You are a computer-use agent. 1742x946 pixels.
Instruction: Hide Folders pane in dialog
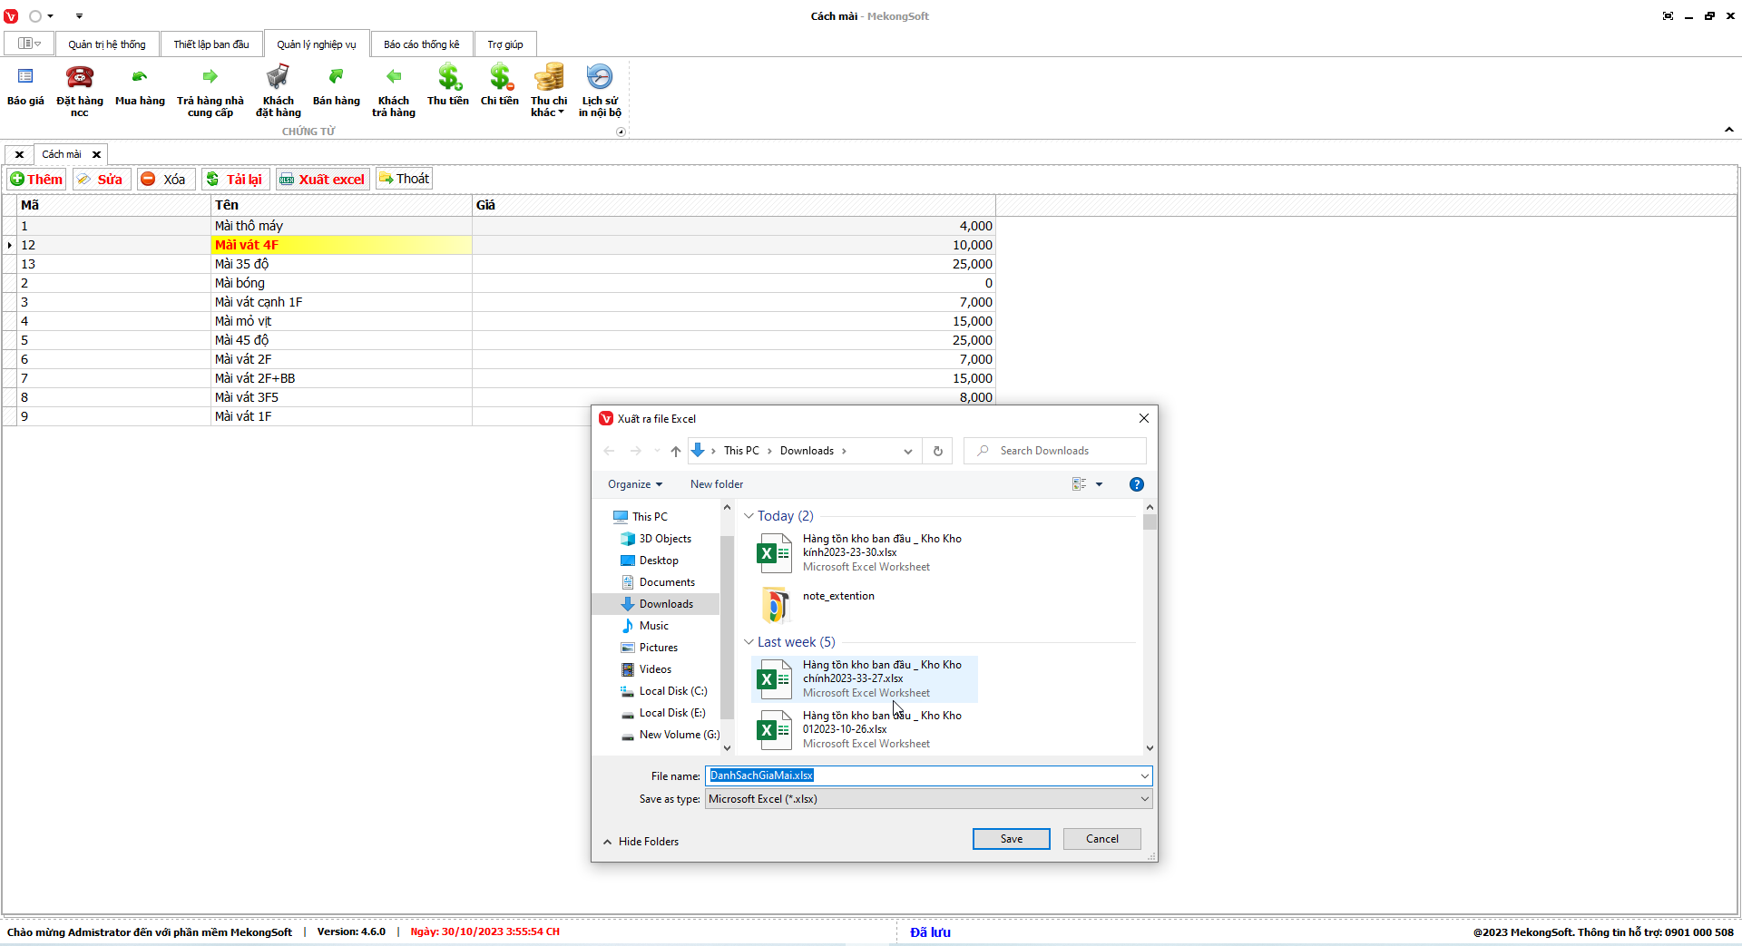[x=641, y=842]
